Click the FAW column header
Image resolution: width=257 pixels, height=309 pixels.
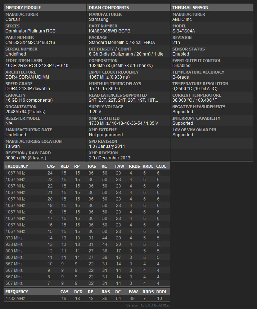pyautogui.click(x=120, y=166)
